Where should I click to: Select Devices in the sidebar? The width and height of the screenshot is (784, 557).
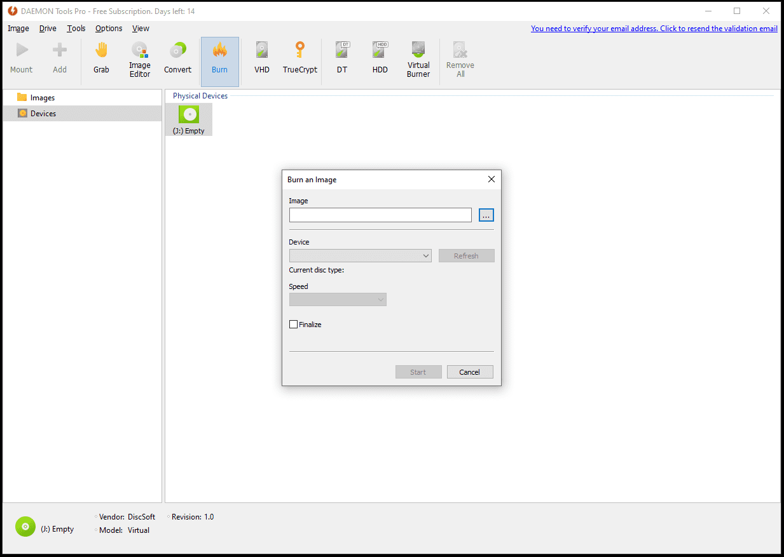coord(43,114)
